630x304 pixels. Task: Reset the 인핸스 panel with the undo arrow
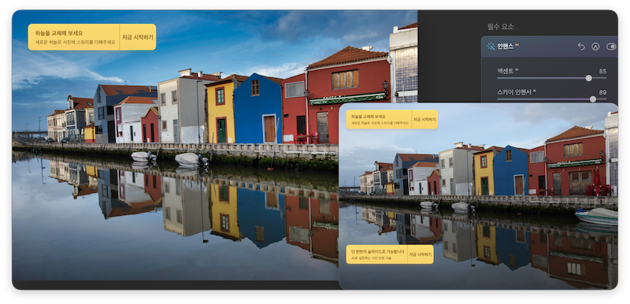(x=581, y=46)
